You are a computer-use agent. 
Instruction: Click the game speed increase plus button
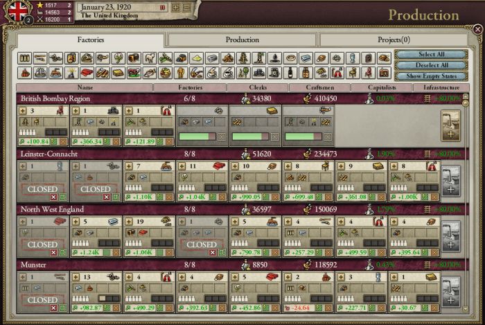(x=176, y=7)
